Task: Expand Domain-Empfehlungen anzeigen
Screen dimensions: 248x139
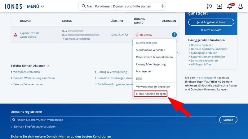Action: coord(34,127)
